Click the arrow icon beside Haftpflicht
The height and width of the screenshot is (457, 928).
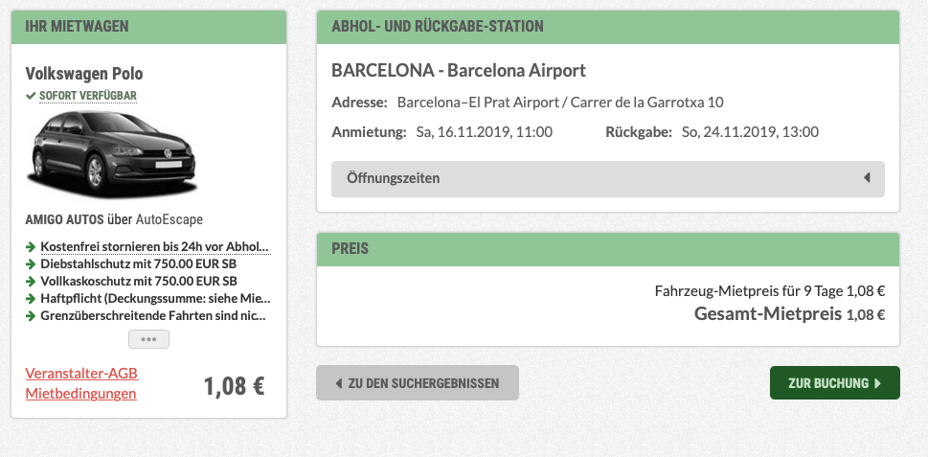click(x=31, y=298)
